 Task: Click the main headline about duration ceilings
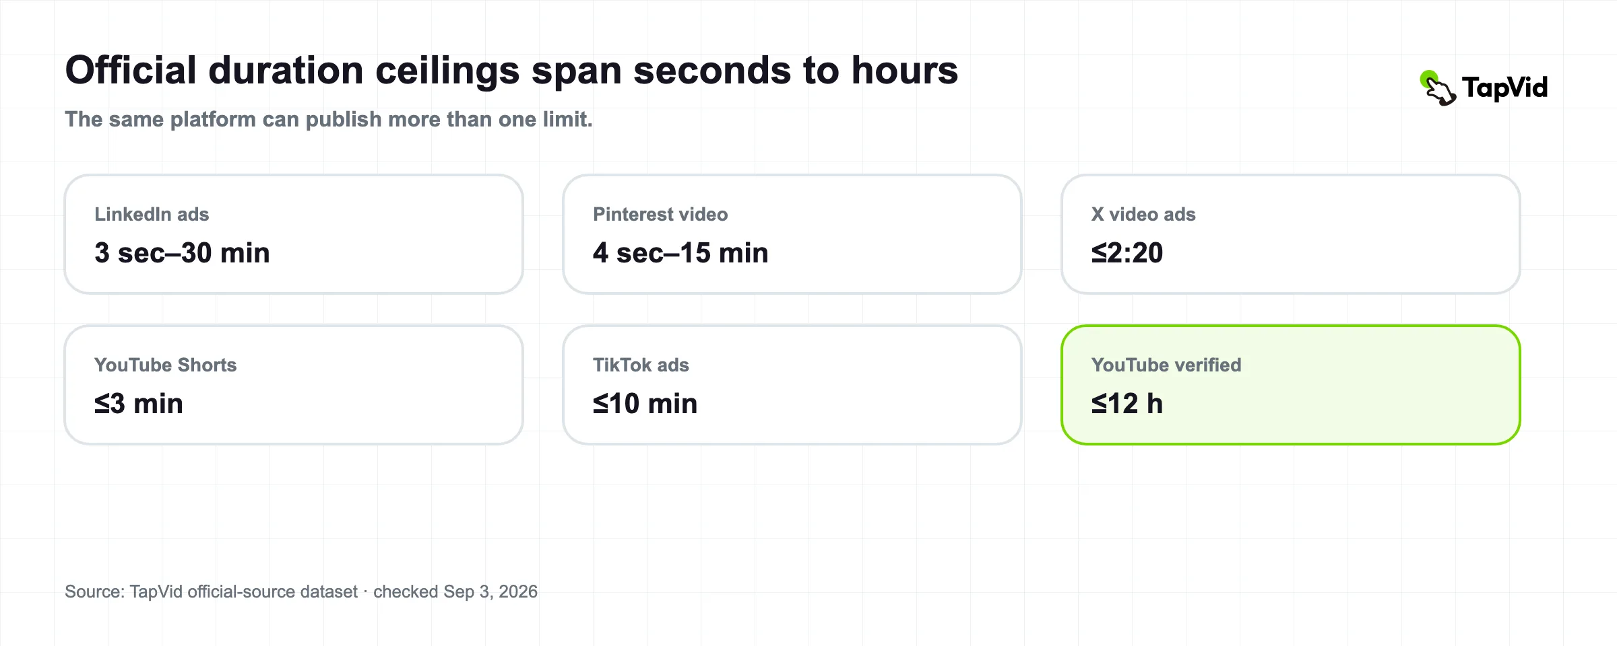tap(511, 71)
